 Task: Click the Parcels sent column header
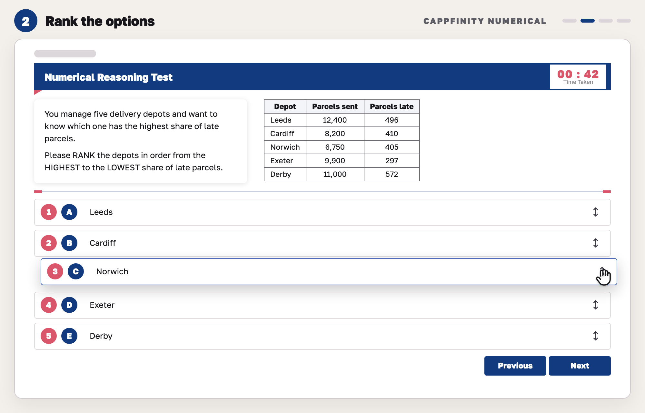[x=335, y=106]
